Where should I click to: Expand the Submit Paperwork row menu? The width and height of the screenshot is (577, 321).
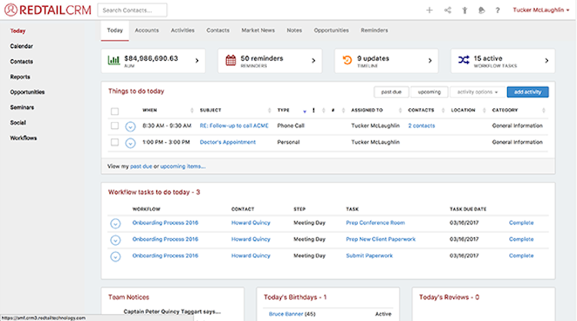(115, 256)
